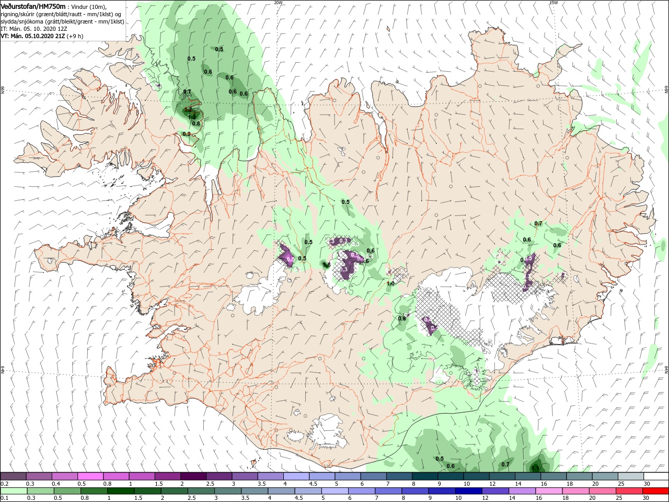
Task: Click the red 30 mm rain scale swatch
Action: click(x=655, y=491)
